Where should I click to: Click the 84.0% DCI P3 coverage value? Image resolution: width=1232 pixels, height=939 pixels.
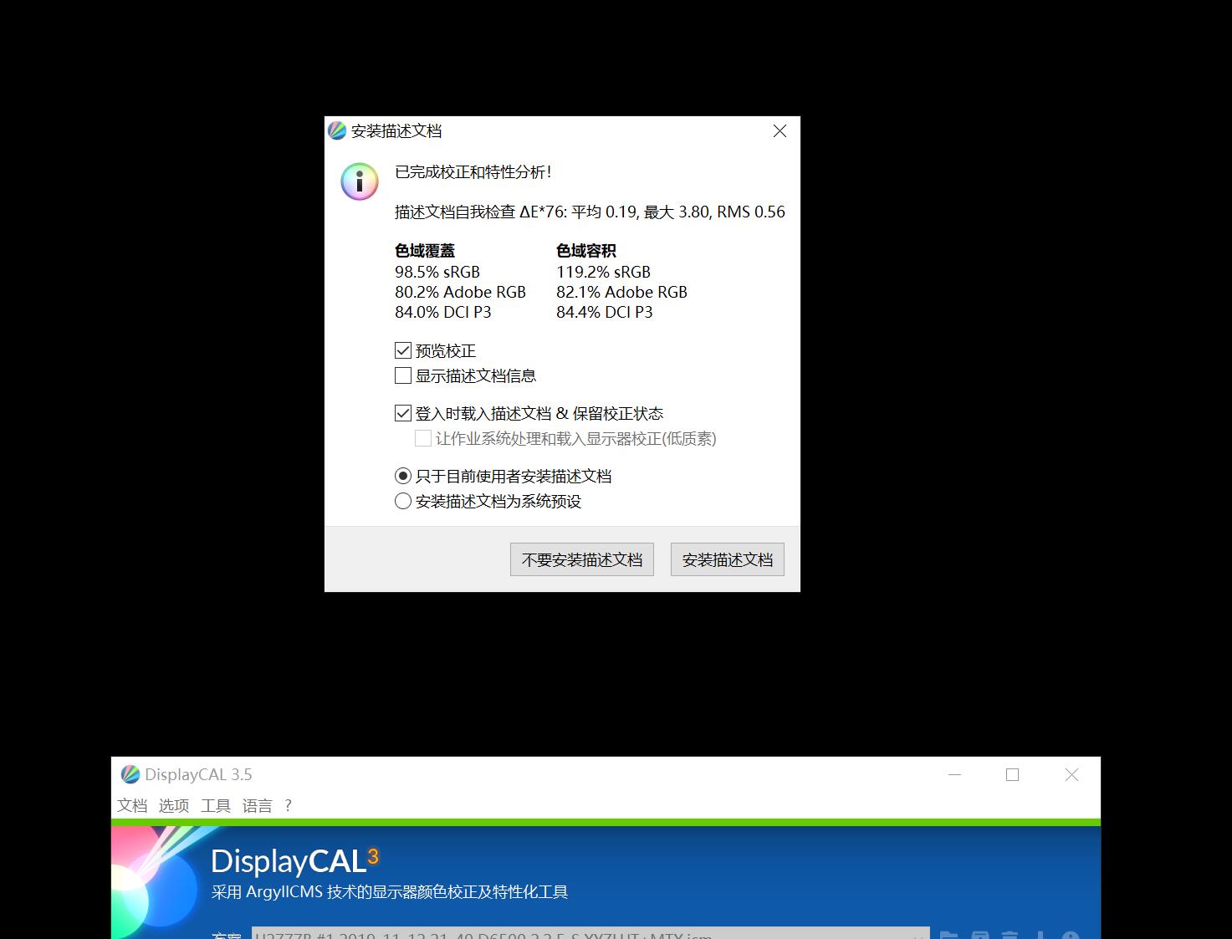pos(443,312)
